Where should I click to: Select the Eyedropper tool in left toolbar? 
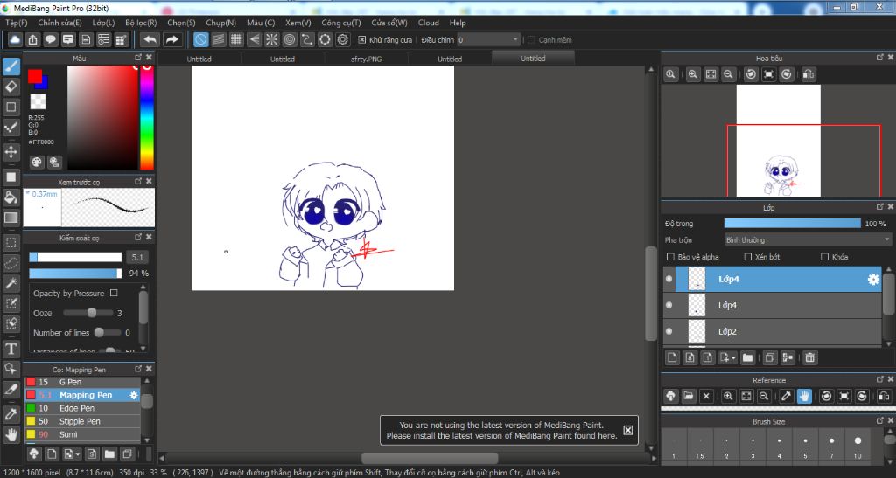coord(10,414)
